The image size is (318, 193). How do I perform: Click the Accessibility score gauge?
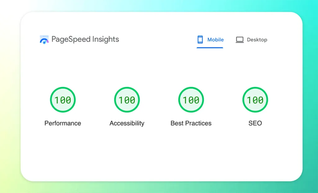127,100
